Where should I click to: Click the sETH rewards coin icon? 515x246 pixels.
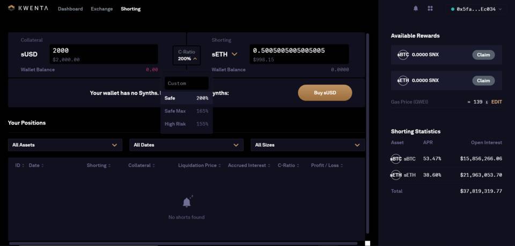tap(403, 81)
